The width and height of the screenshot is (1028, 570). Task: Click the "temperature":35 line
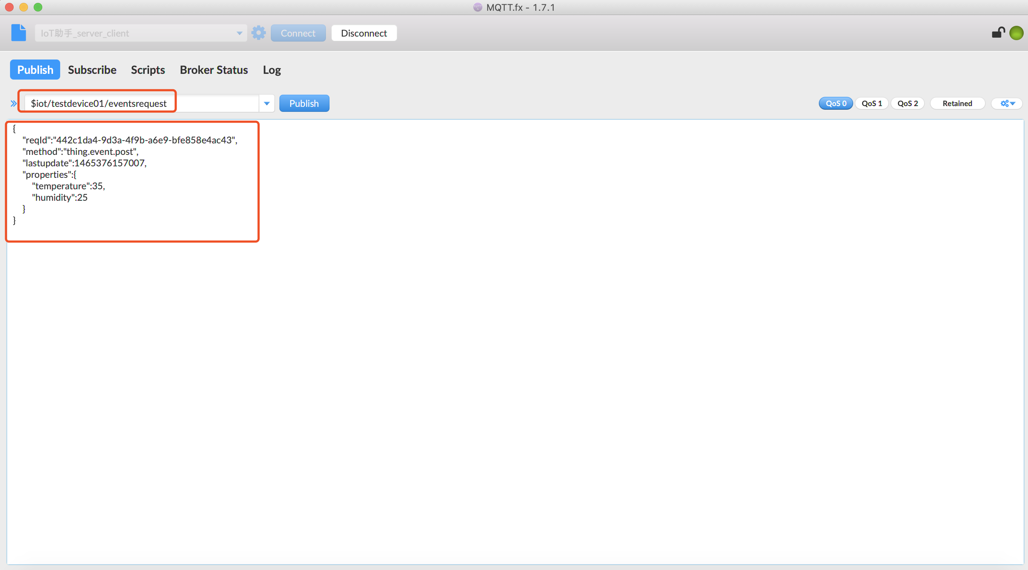tap(69, 186)
